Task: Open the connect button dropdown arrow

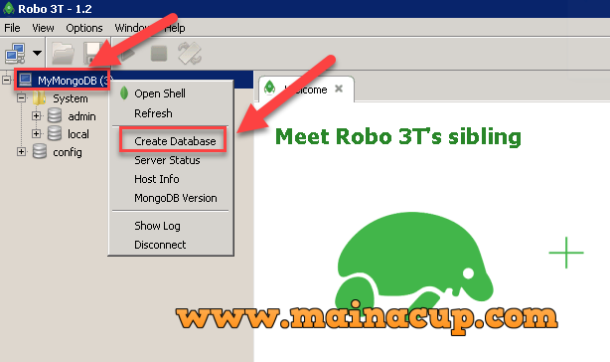Action: 37,53
